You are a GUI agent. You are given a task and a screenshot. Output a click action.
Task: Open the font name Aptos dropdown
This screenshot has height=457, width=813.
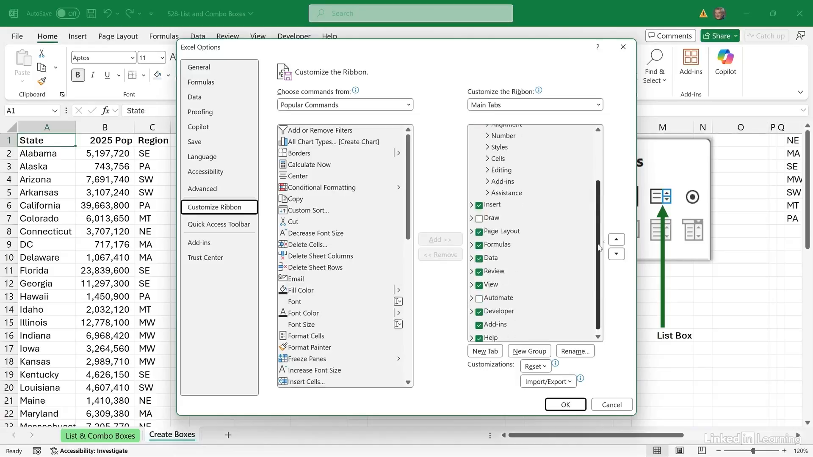coord(132,58)
